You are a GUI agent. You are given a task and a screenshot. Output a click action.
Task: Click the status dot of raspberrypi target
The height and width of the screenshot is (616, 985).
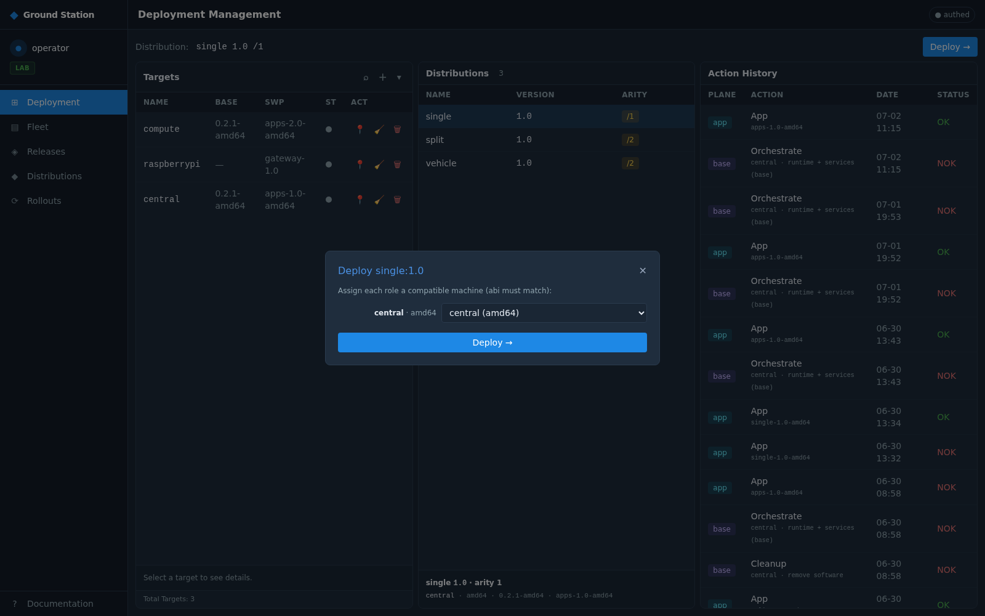(x=329, y=164)
